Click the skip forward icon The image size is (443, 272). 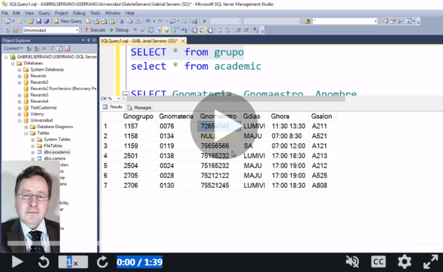click(102, 262)
